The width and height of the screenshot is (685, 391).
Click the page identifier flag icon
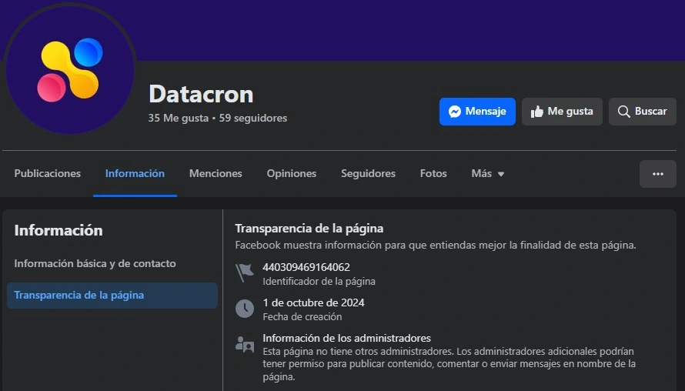tap(245, 273)
